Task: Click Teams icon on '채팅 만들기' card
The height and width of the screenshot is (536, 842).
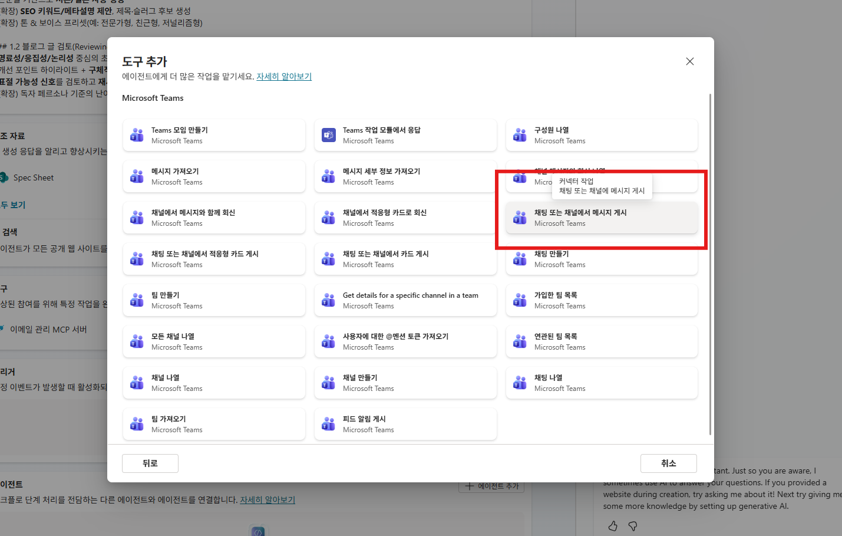Action: point(520,259)
